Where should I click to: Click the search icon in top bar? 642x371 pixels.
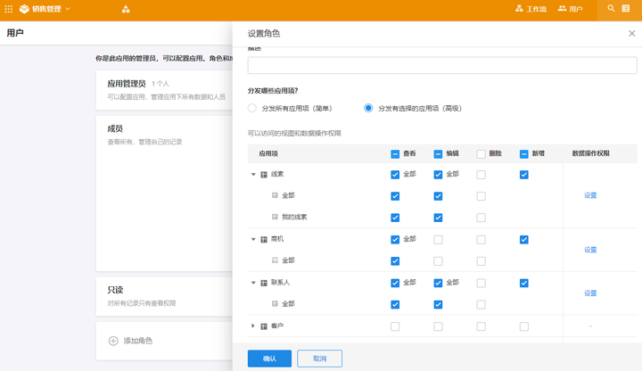click(611, 9)
